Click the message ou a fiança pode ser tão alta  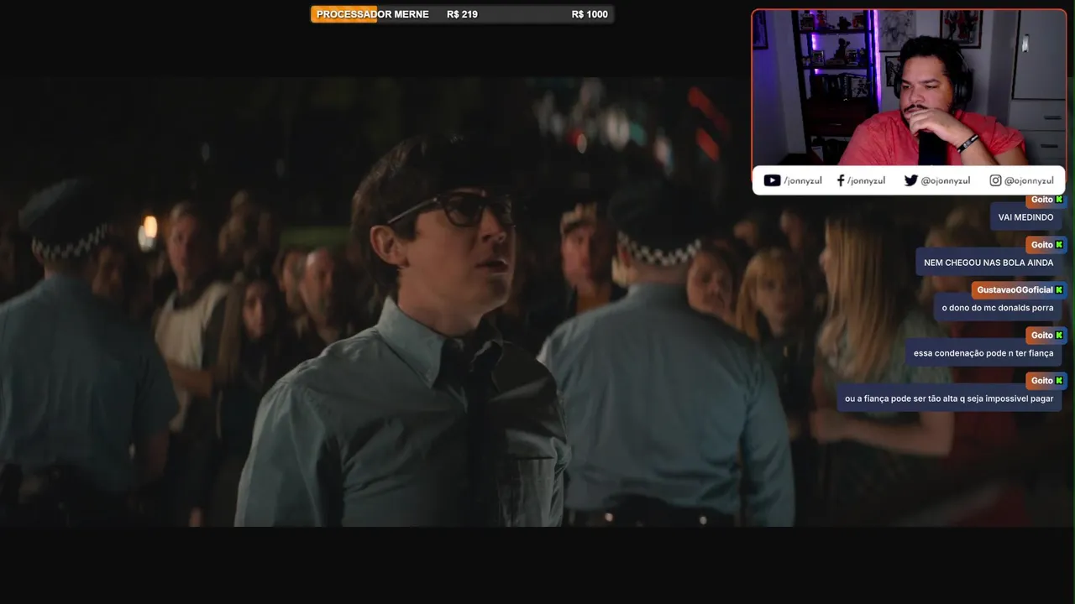(x=949, y=398)
